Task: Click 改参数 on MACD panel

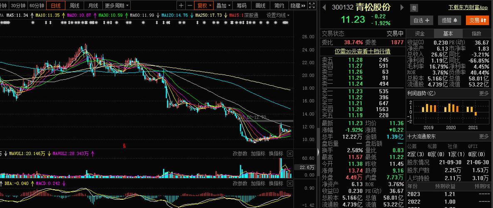Action: pyautogui.click(x=240, y=183)
